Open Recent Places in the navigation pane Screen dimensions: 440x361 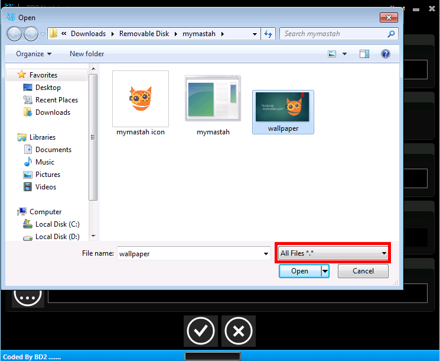(x=57, y=100)
